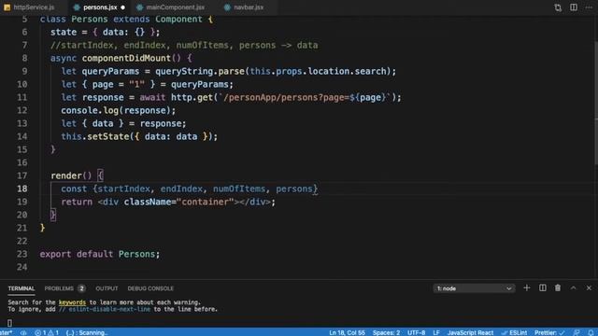Create a new terminal with plus icon
The width and height of the screenshot is (598, 336).
point(527,288)
